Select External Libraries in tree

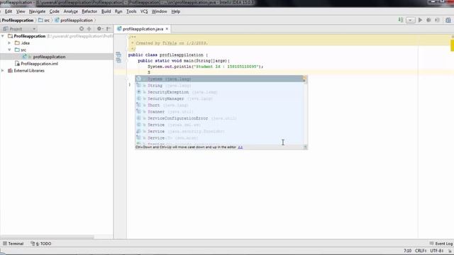(x=26, y=71)
